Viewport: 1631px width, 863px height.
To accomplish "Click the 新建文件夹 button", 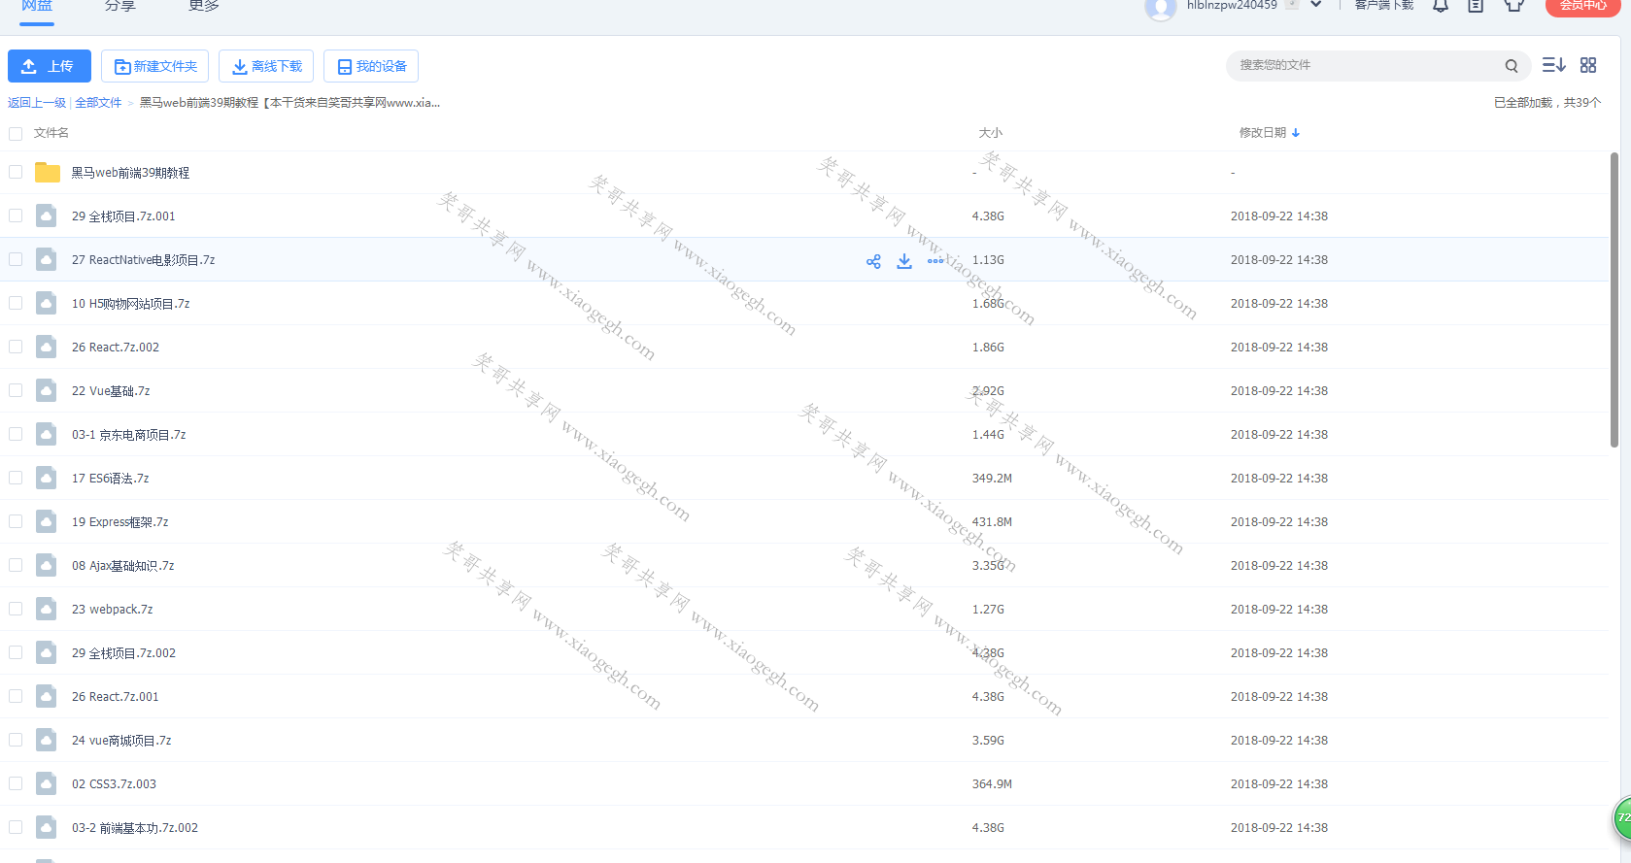I will (x=155, y=66).
